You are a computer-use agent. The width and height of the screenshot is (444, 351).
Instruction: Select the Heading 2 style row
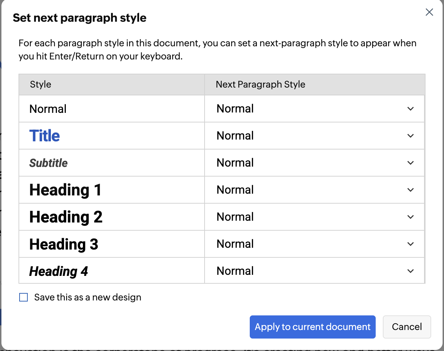coord(66,217)
